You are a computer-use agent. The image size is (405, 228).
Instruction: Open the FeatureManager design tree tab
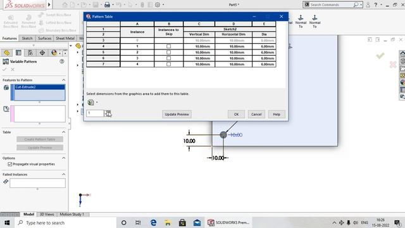(x=7, y=53)
